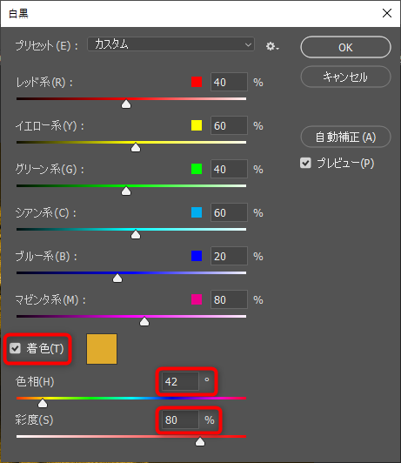Click the ブルー系 slider handle
Viewport: 401px width, 463px height.
pos(117,278)
